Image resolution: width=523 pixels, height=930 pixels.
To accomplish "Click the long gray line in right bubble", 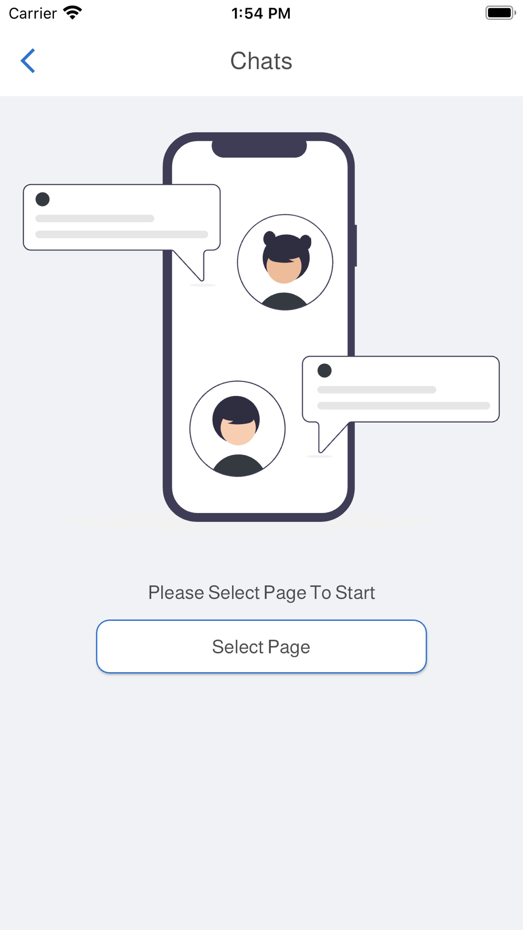I will (x=403, y=406).
